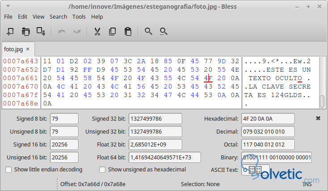328x191 pixels.
Task: Open the View menu
Action: pos(38,16)
